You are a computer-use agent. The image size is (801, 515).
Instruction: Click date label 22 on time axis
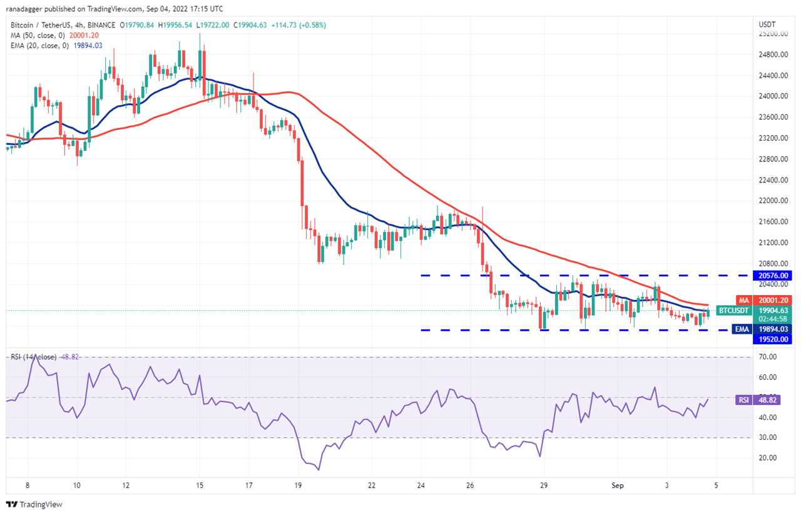click(x=372, y=486)
